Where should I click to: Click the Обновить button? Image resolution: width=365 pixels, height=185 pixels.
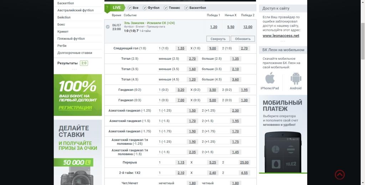(x=242, y=39)
